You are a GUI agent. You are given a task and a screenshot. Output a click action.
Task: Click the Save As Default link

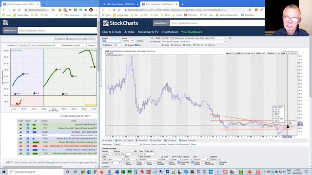(150, 144)
